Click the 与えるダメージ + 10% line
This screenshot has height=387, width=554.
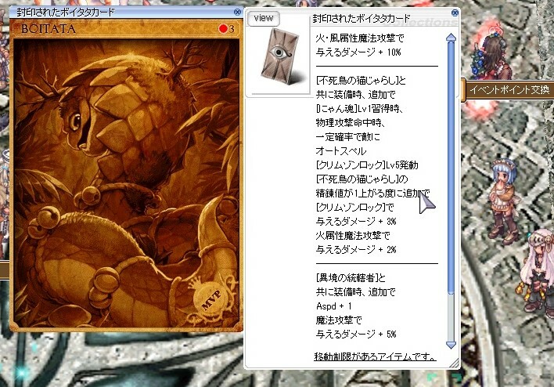pyautogui.click(x=358, y=52)
